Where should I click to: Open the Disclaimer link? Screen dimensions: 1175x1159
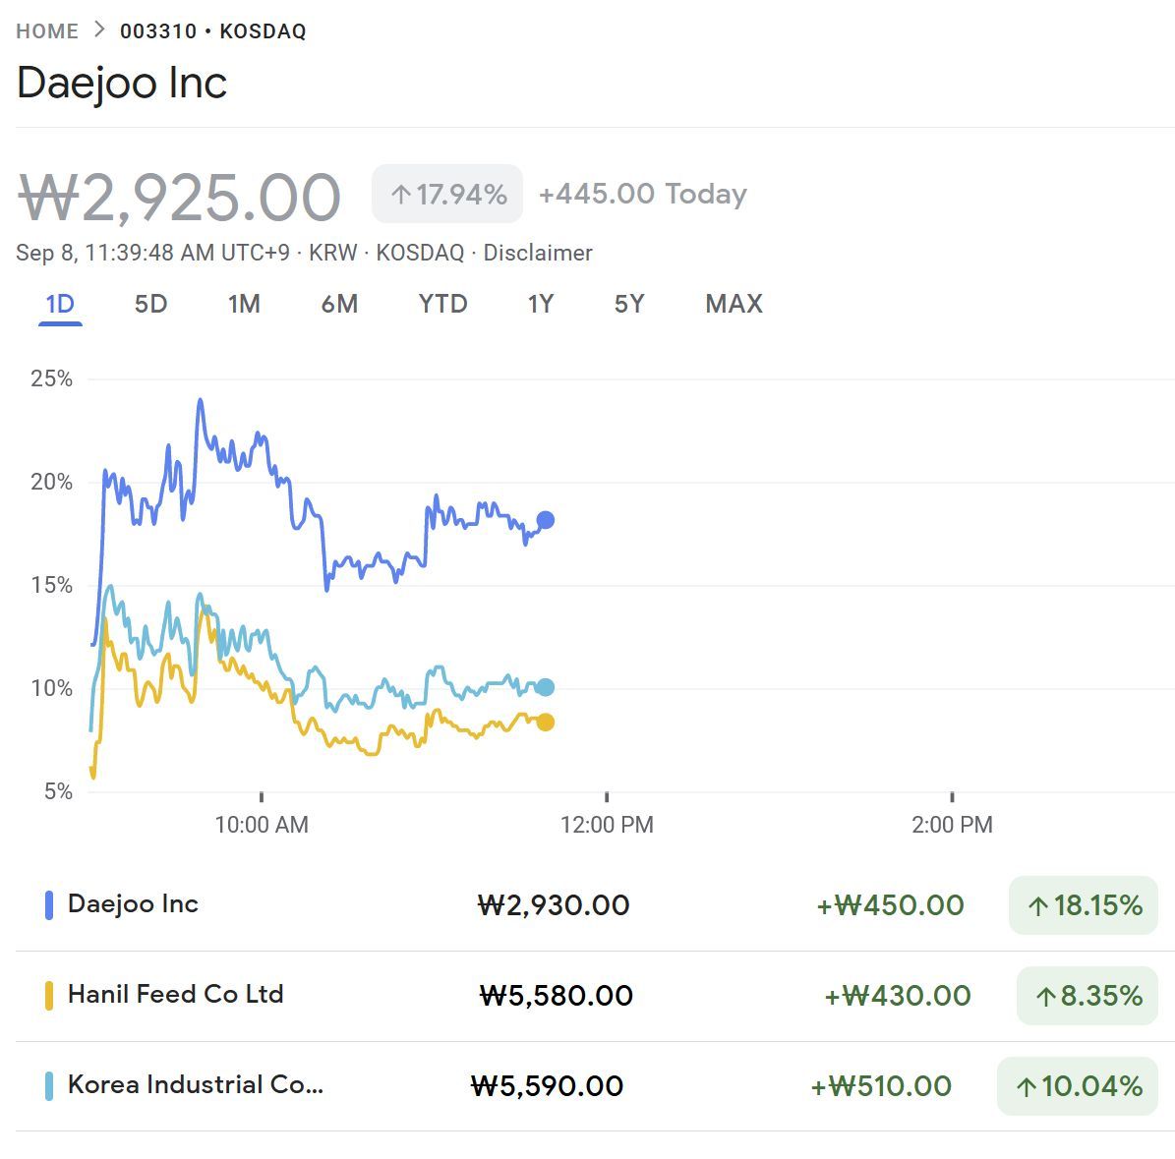pyautogui.click(x=538, y=253)
